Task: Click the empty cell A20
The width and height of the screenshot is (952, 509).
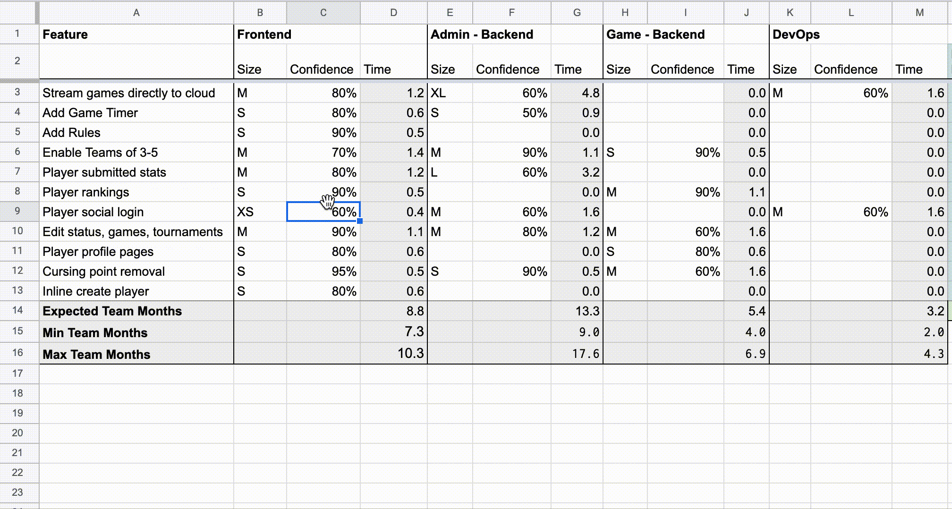Action: pyautogui.click(x=136, y=433)
